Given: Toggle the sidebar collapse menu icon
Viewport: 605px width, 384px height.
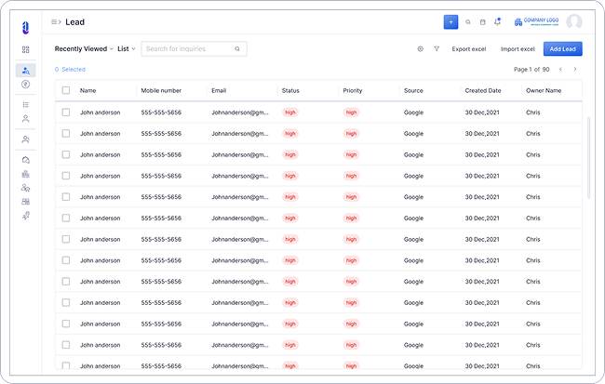Looking at the screenshot, I should 56,21.
